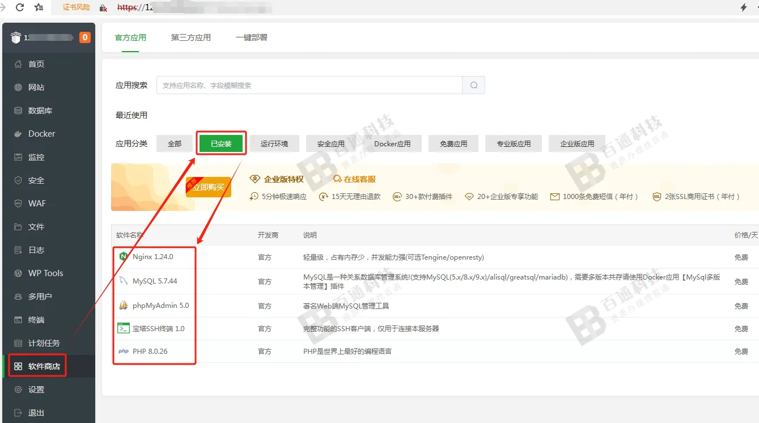Reload the page with the browser refresh icon
Screen dimensions: 759x423
click(x=20, y=7)
